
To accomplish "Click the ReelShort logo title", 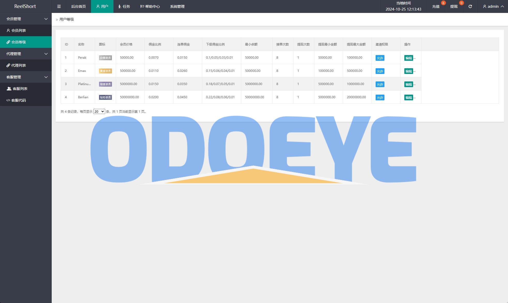I will (x=25, y=6).
